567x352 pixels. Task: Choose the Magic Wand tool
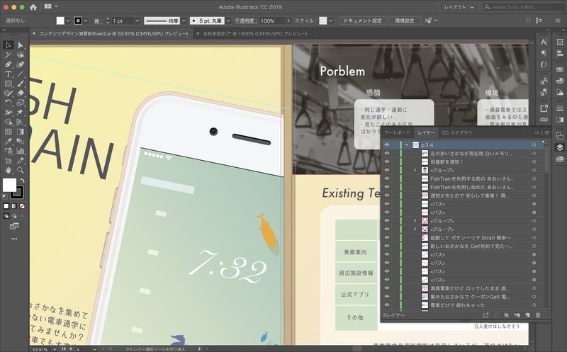9,55
